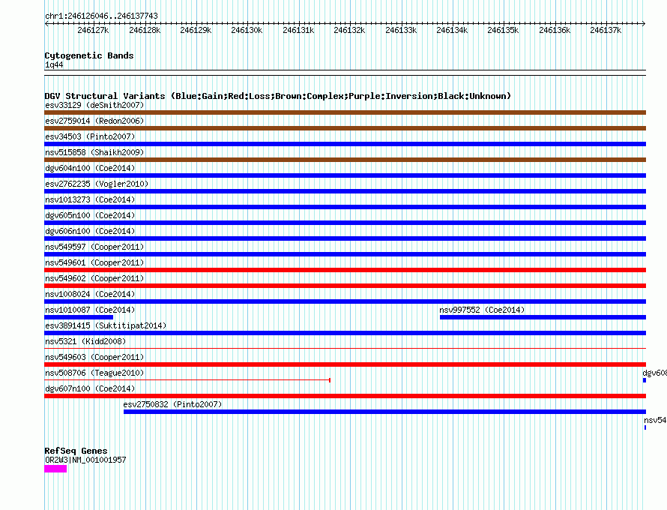
Task: Click the 246132k ruler label
Action: coord(349,30)
